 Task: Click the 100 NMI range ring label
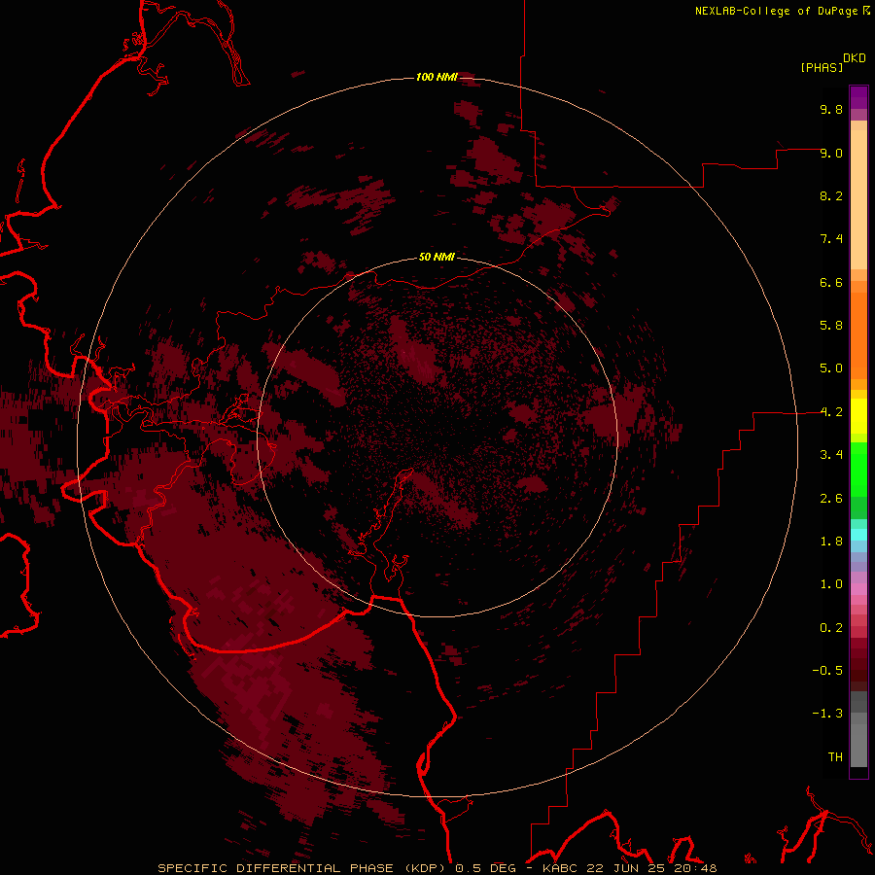coord(437,77)
